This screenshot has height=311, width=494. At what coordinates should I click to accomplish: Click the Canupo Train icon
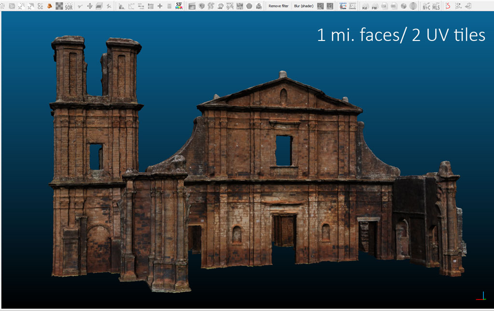click(343, 6)
